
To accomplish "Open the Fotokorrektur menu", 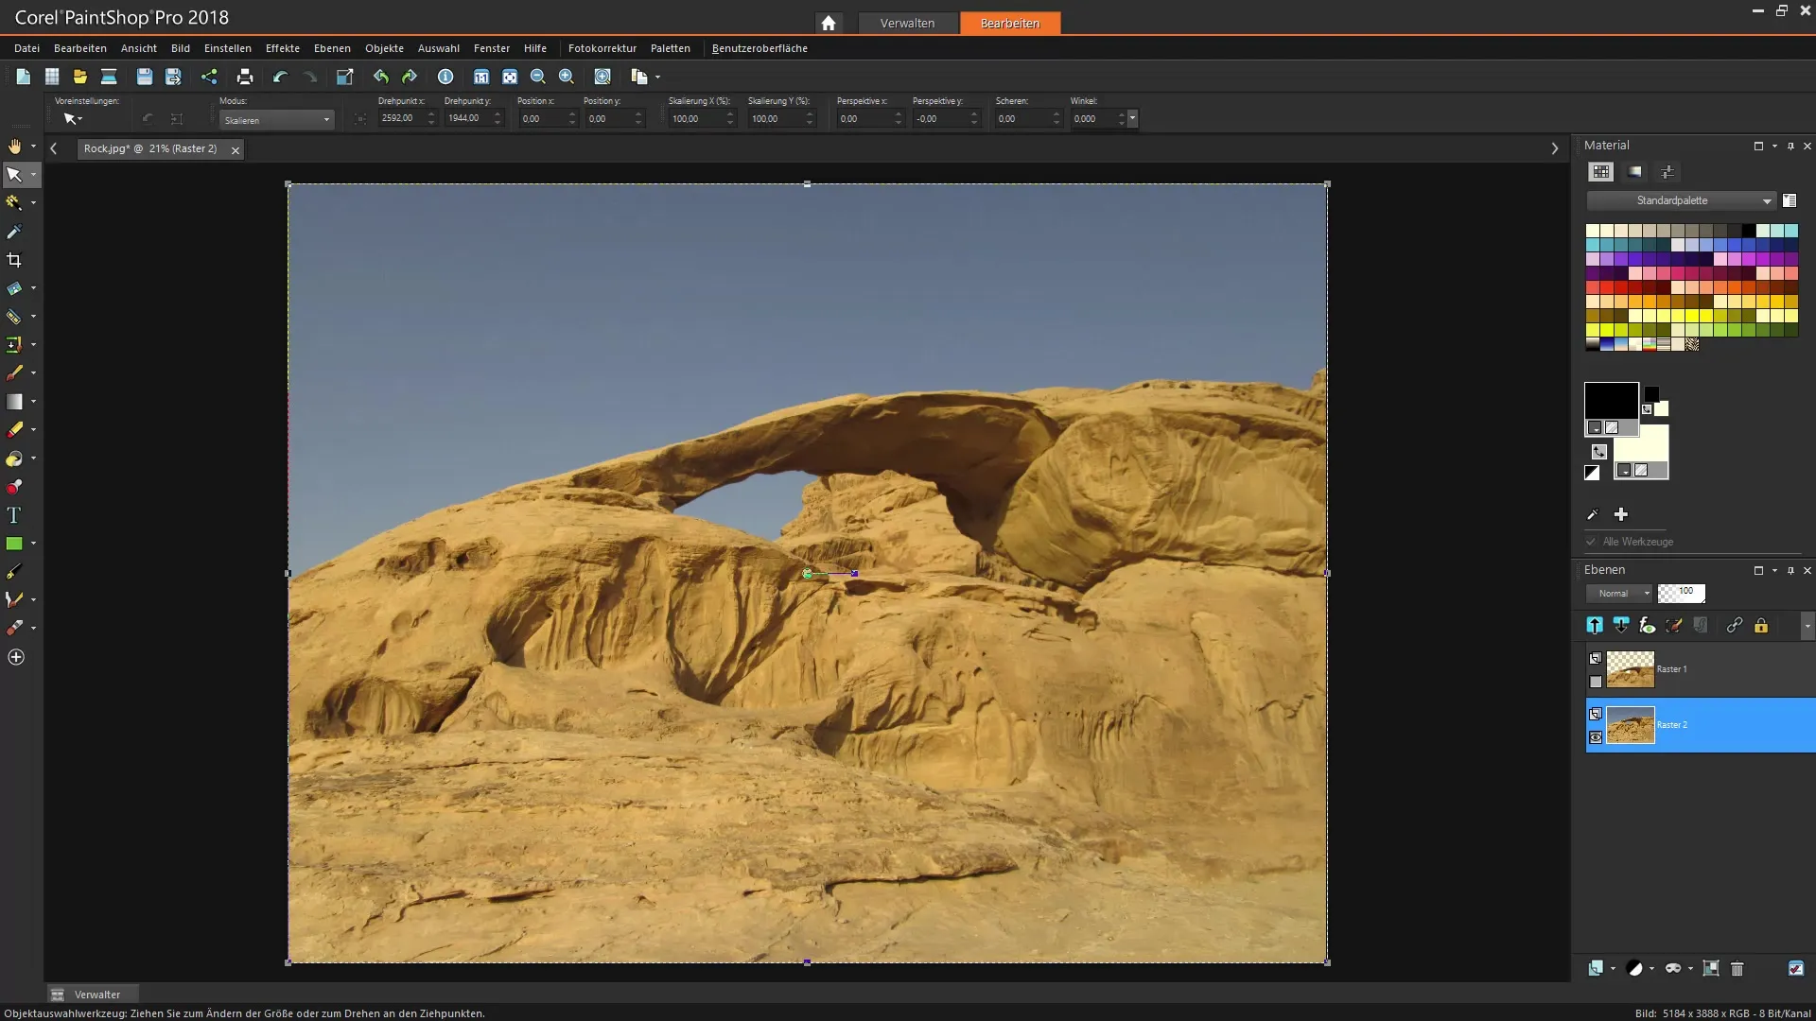I will pyautogui.click(x=602, y=48).
